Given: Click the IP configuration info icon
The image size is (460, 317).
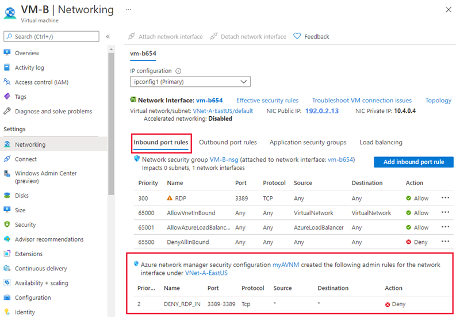Looking at the screenshot, I should [x=178, y=71].
